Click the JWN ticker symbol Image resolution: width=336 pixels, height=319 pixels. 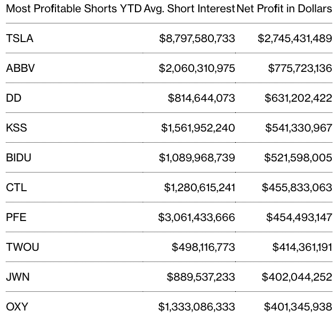(18, 277)
